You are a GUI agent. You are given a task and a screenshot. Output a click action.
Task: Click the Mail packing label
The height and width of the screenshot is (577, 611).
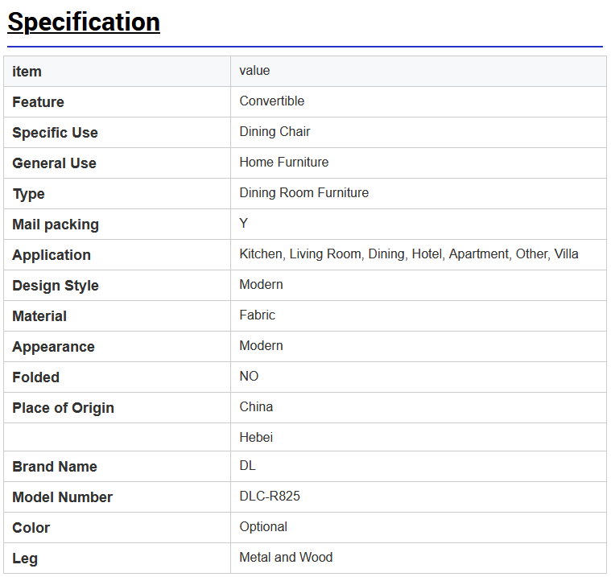(56, 225)
